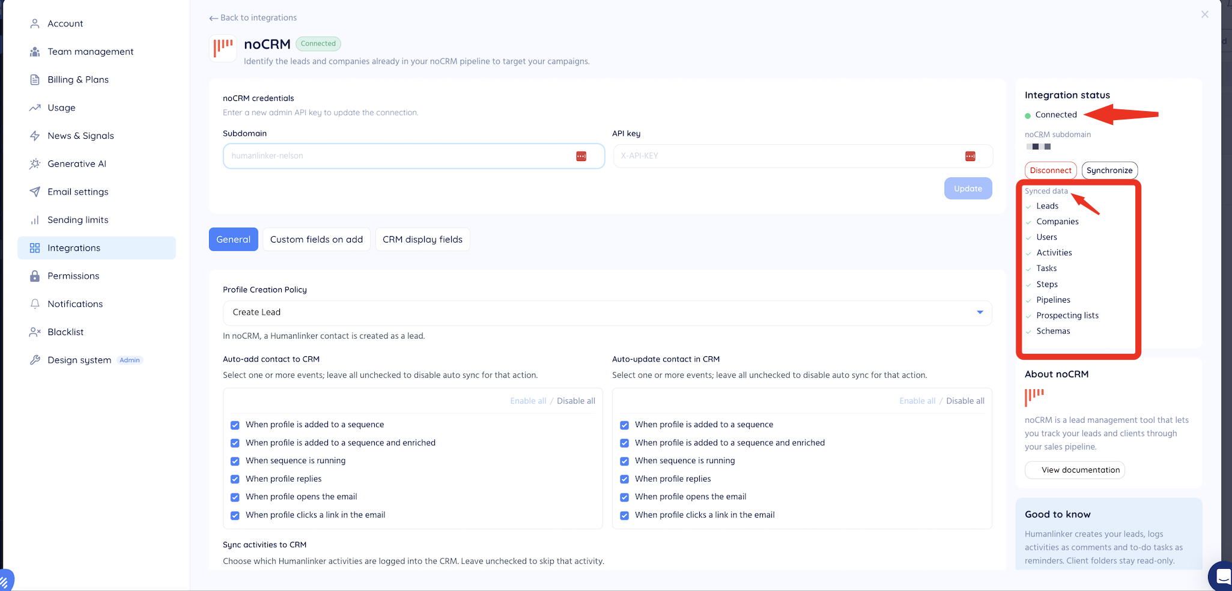Click the Disconnect button
This screenshot has height=591, width=1232.
coord(1051,171)
